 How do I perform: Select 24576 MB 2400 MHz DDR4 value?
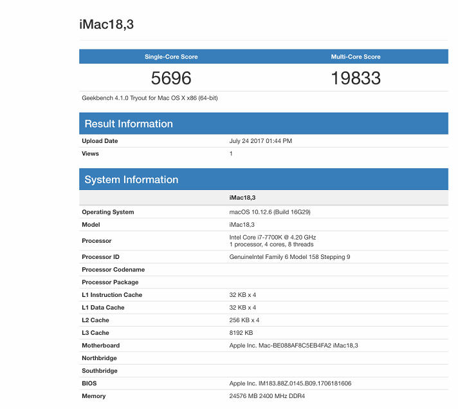click(267, 396)
